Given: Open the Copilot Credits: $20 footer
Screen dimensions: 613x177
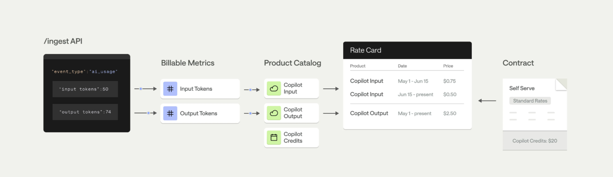Looking at the screenshot, I should 534,141.
